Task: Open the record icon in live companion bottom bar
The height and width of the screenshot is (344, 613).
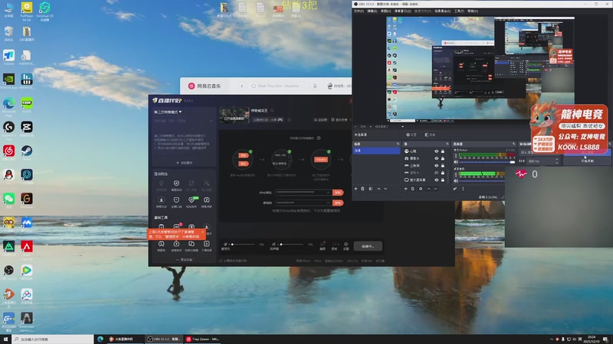Action: pos(334,245)
